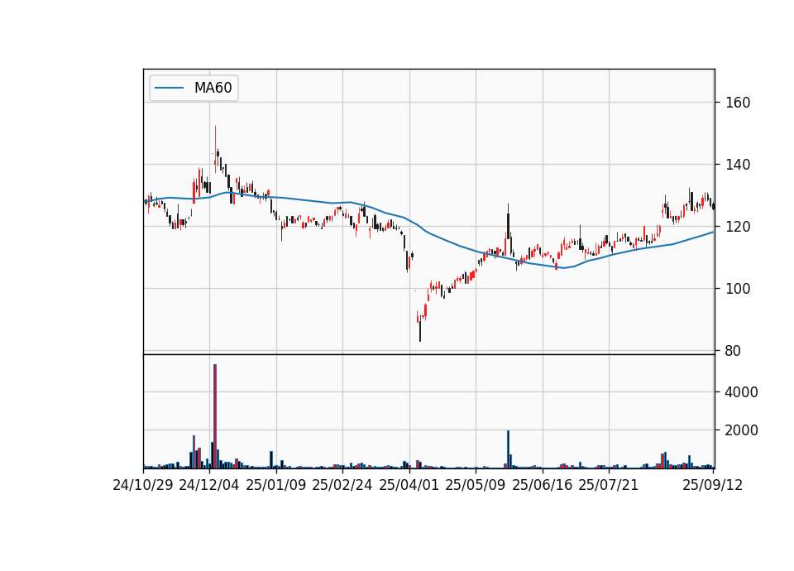Click the 25/01/09 date label
794x571 pixels.
tap(276, 485)
